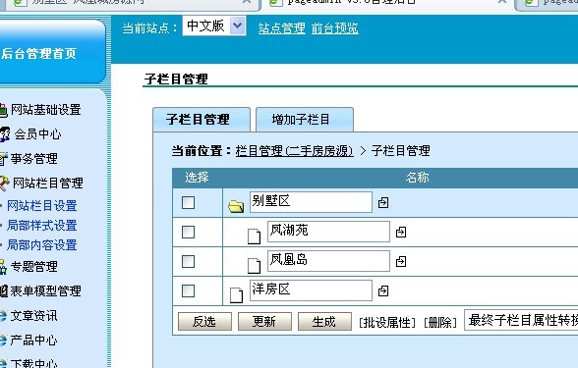The height and width of the screenshot is (368, 578).
Task: Click into the 凤湖苑 name field
Action: click(328, 232)
